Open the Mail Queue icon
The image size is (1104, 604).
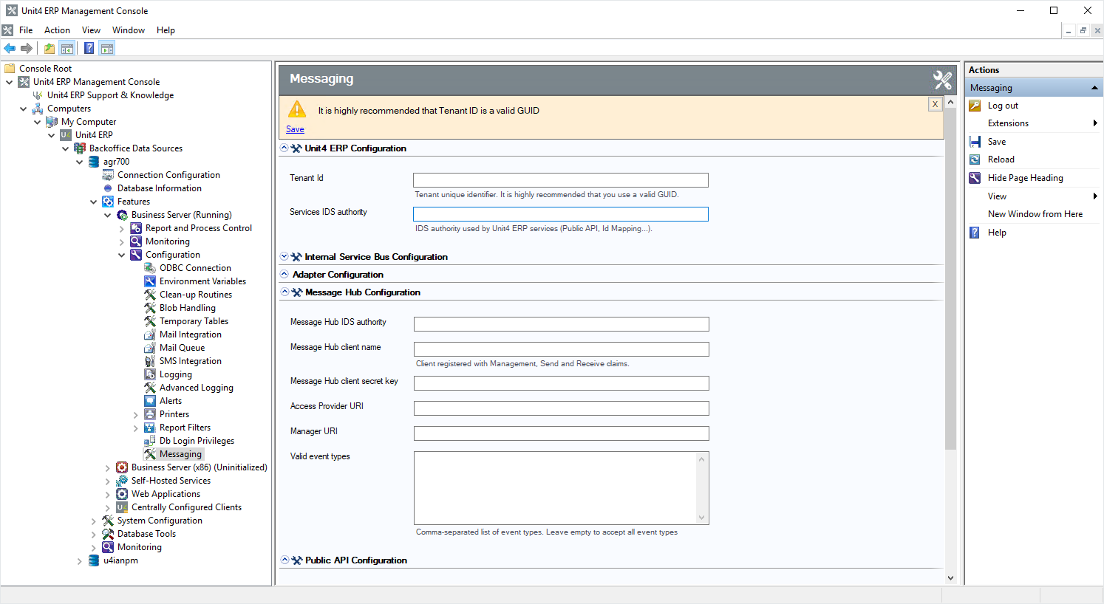tap(150, 348)
